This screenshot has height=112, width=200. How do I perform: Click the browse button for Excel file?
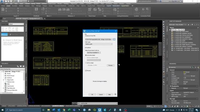click(x=114, y=40)
